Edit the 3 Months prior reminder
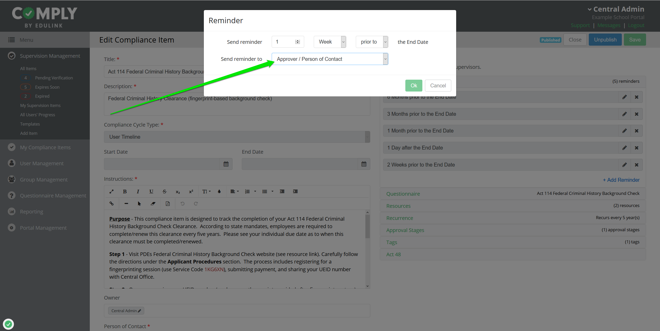The height and width of the screenshot is (331, 660). pos(624,114)
